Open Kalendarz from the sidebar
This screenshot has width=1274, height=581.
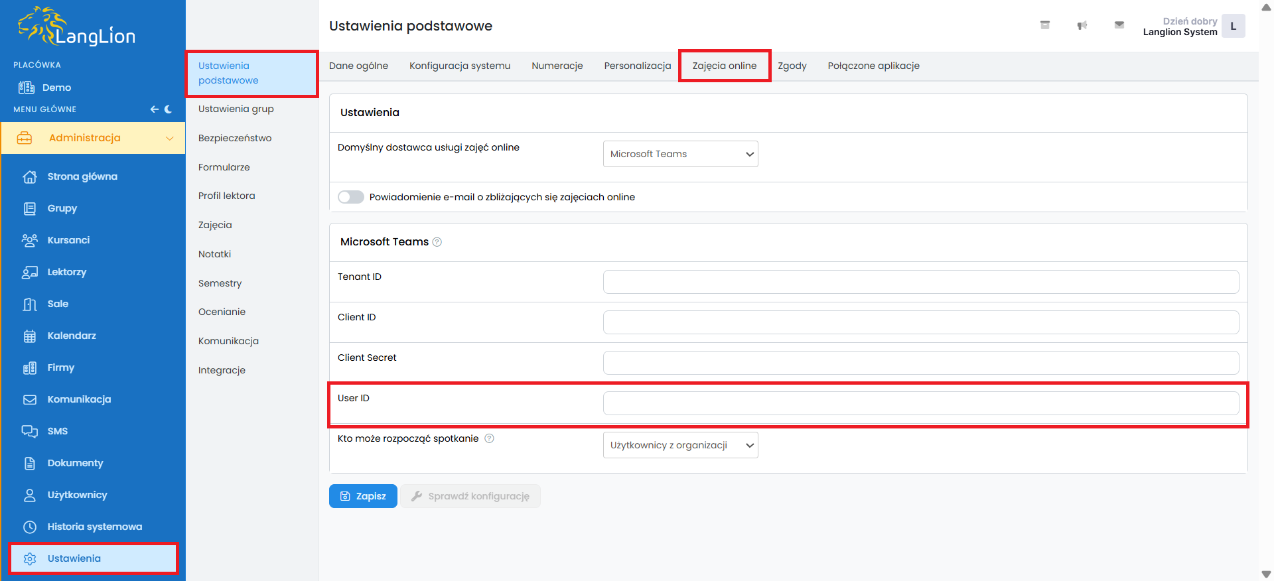coord(72,336)
